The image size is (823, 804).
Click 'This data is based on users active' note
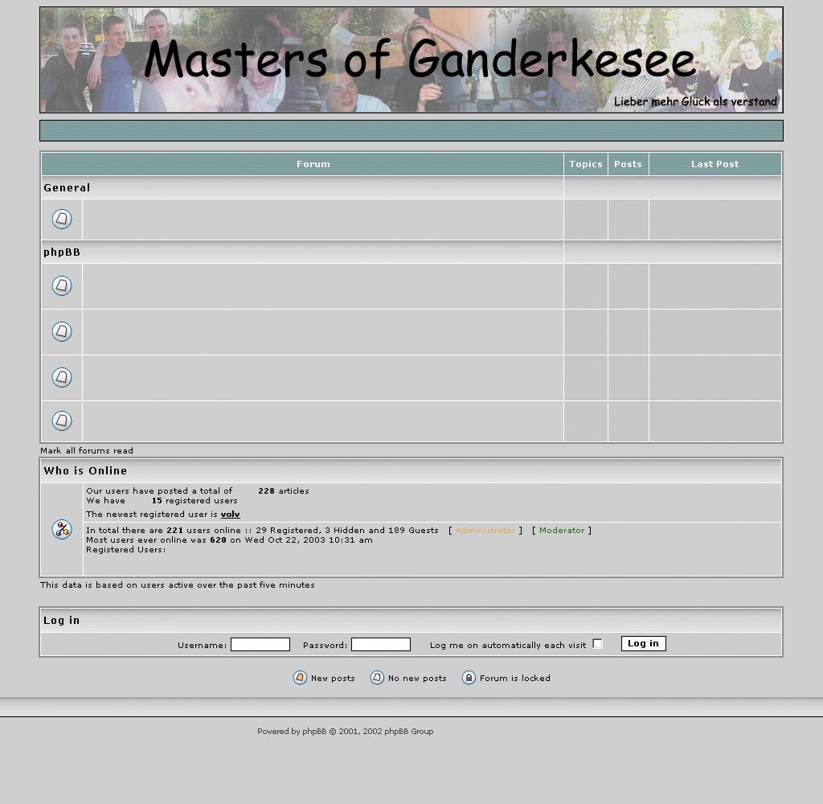(x=178, y=585)
